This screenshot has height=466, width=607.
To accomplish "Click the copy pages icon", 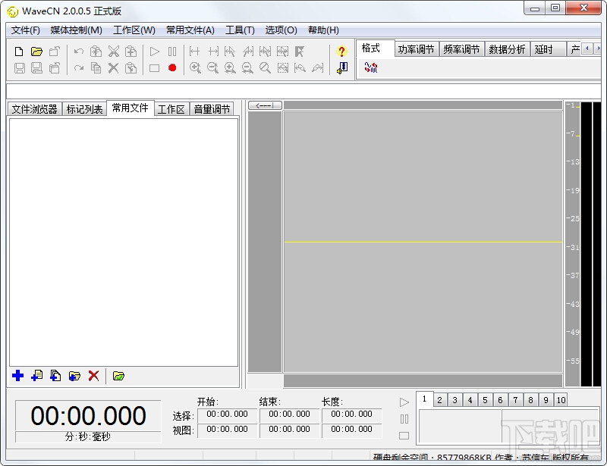I will coord(96,68).
